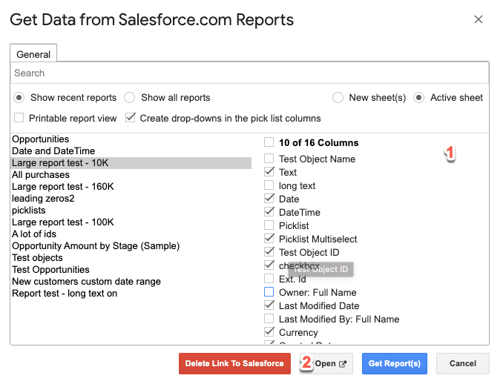Select the Date and DateTime report
The height and width of the screenshot is (387, 503).
click(131, 151)
